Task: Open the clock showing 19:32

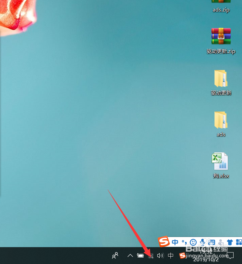Action: coord(206,252)
